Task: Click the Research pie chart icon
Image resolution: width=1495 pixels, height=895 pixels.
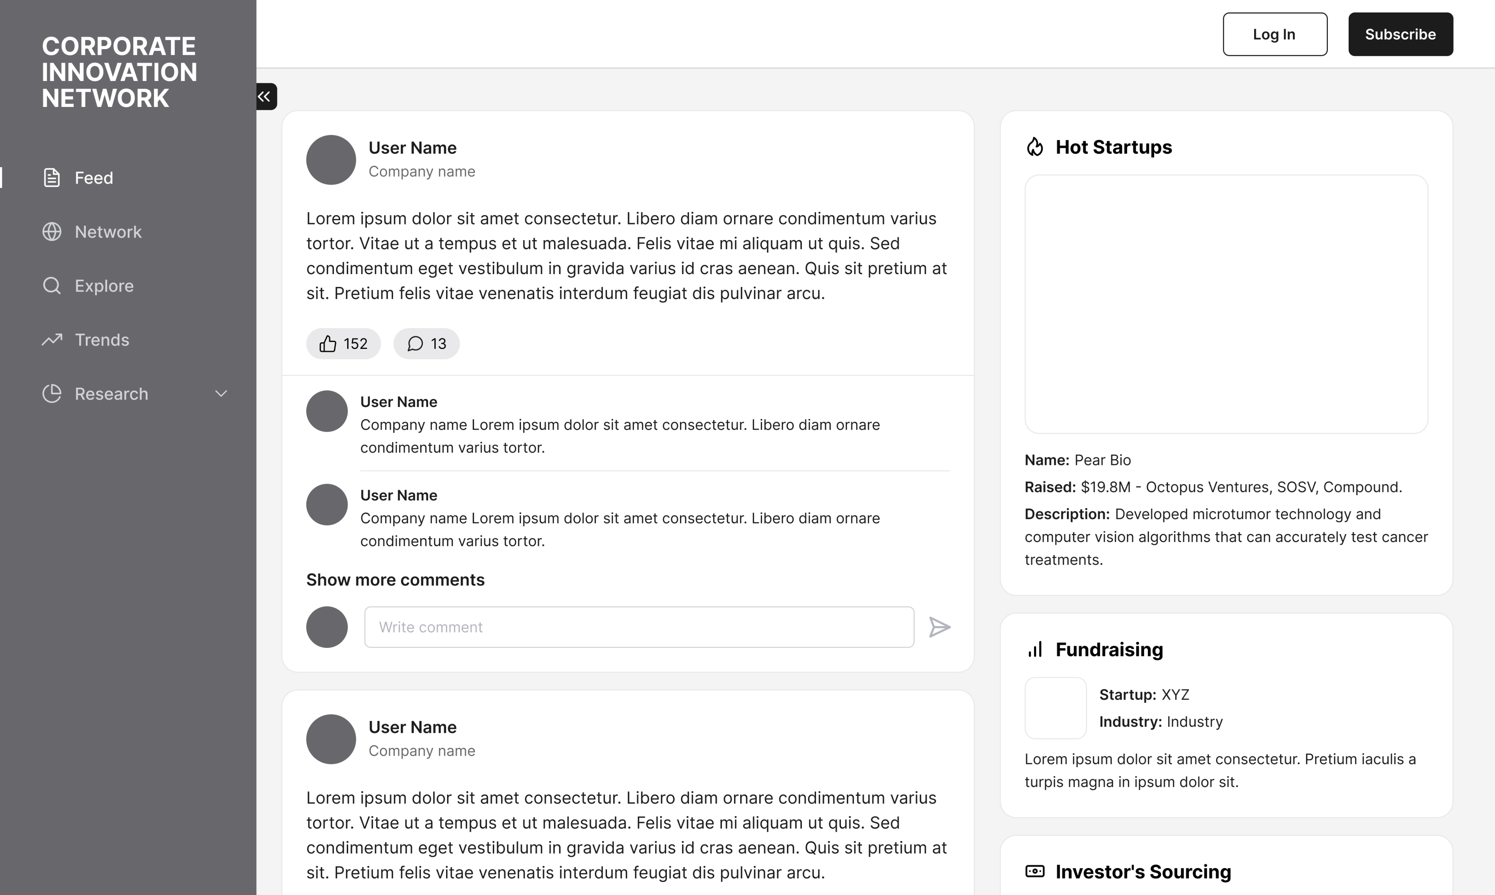Action: point(52,394)
